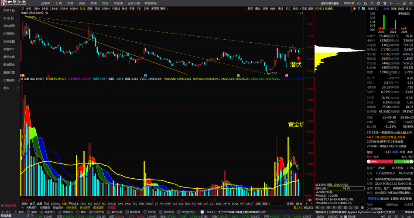Open dropdown next to 优博讯(日线,前复权) title

coord(47,13)
